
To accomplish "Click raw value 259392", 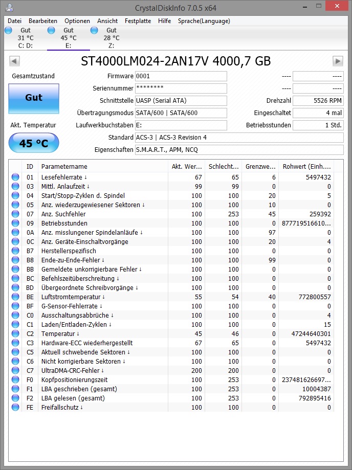I will pyautogui.click(x=320, y=214).
